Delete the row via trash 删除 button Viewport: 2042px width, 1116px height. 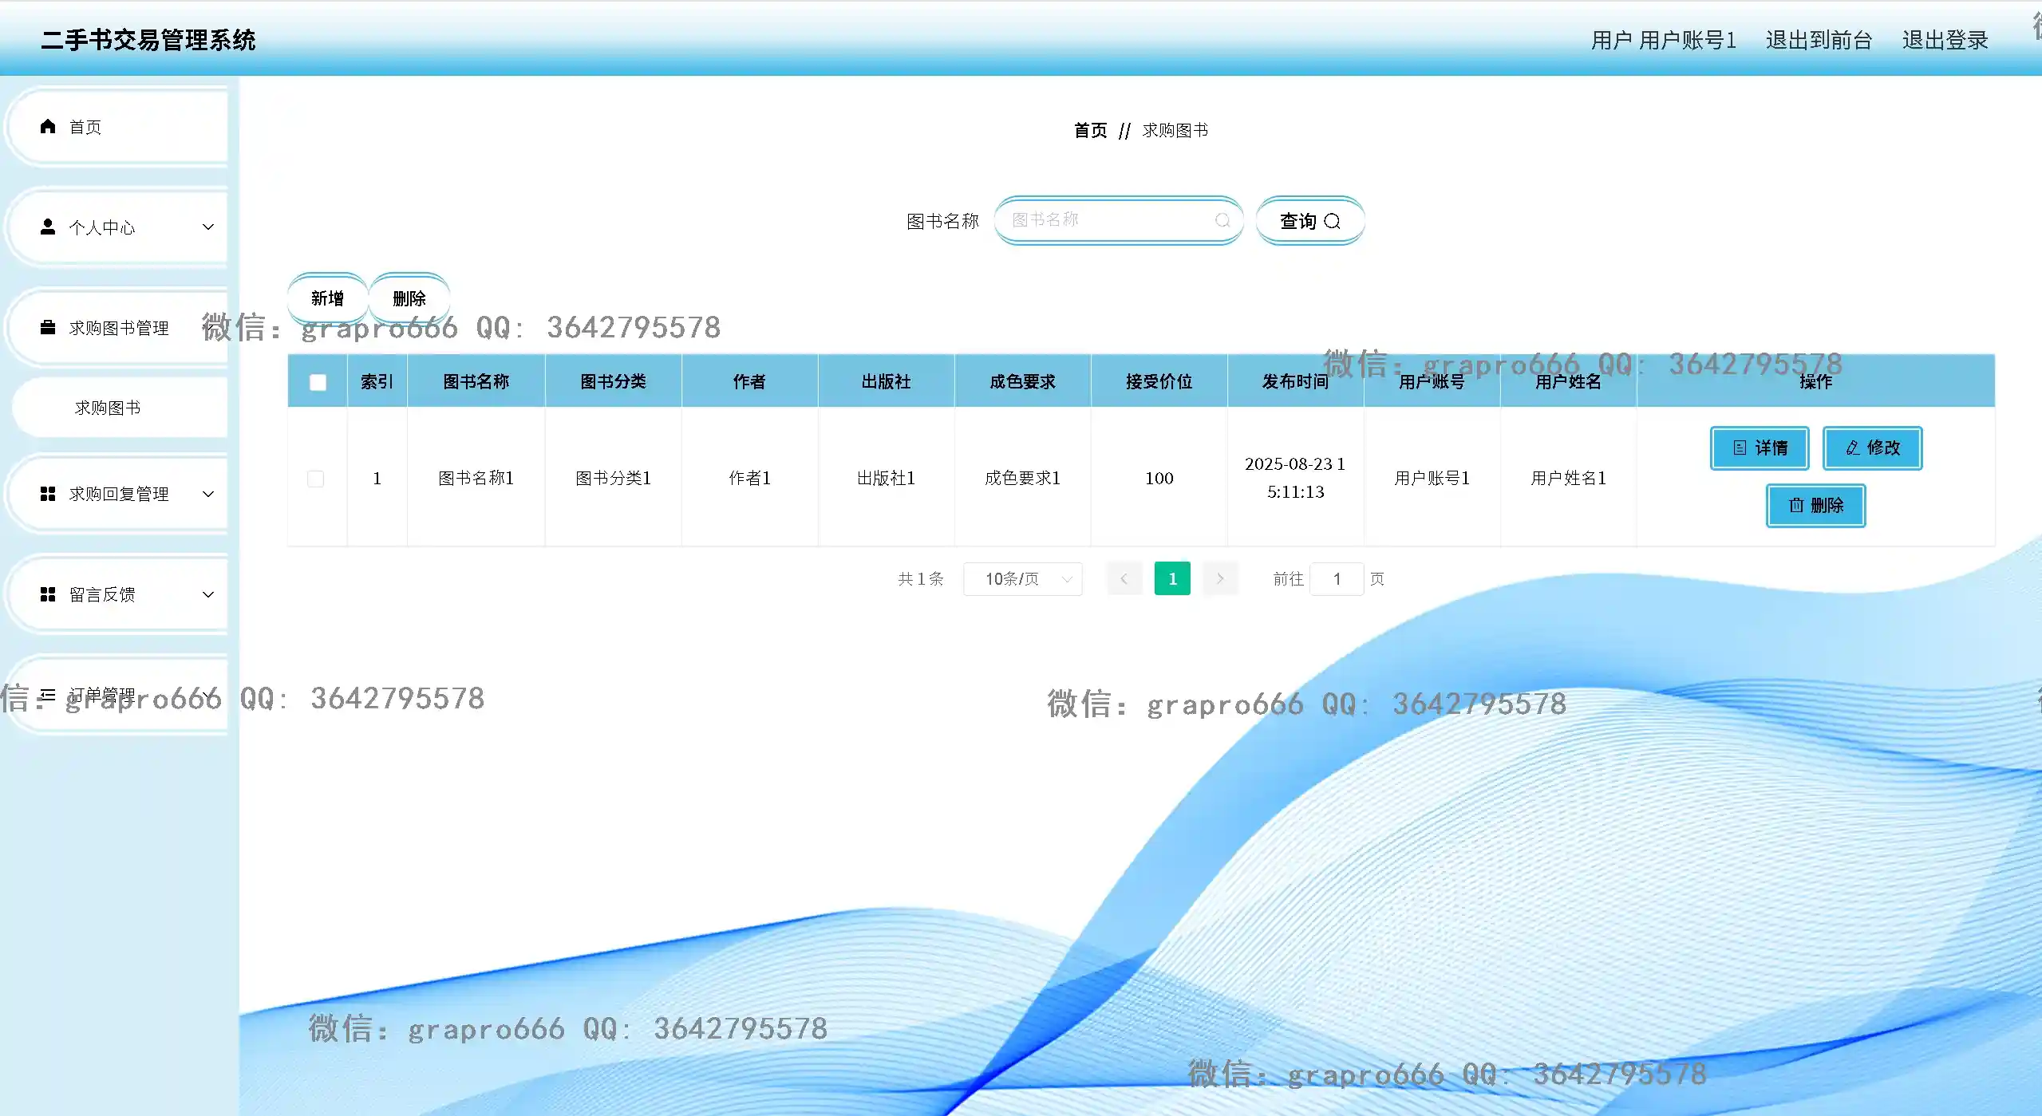pos(1815,506)
